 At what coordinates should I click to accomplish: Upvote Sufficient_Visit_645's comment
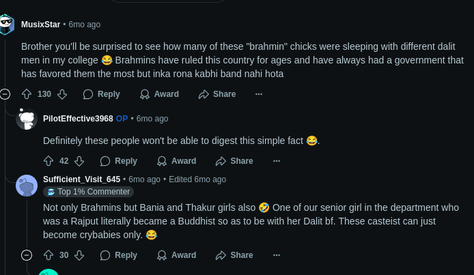click(x=48, y=255)
